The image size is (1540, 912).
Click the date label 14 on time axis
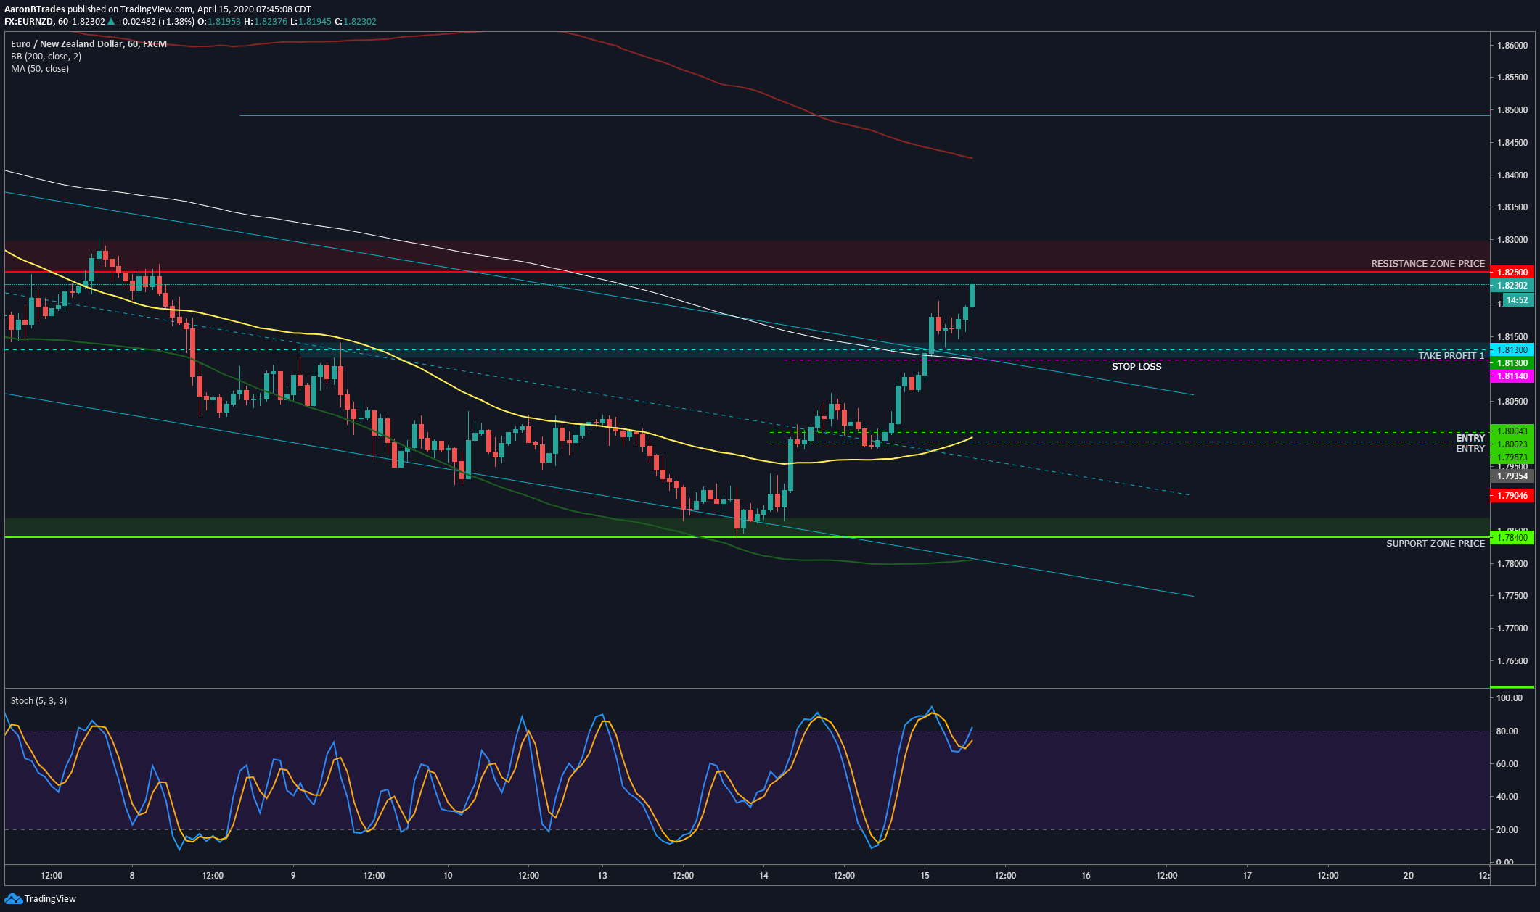tap(763, 876)
